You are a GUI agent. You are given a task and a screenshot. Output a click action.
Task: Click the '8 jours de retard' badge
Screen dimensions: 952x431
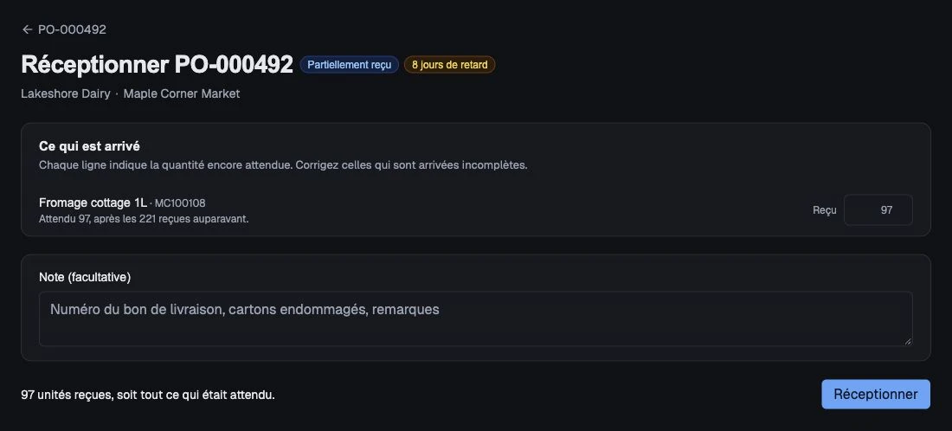(450, 64)
